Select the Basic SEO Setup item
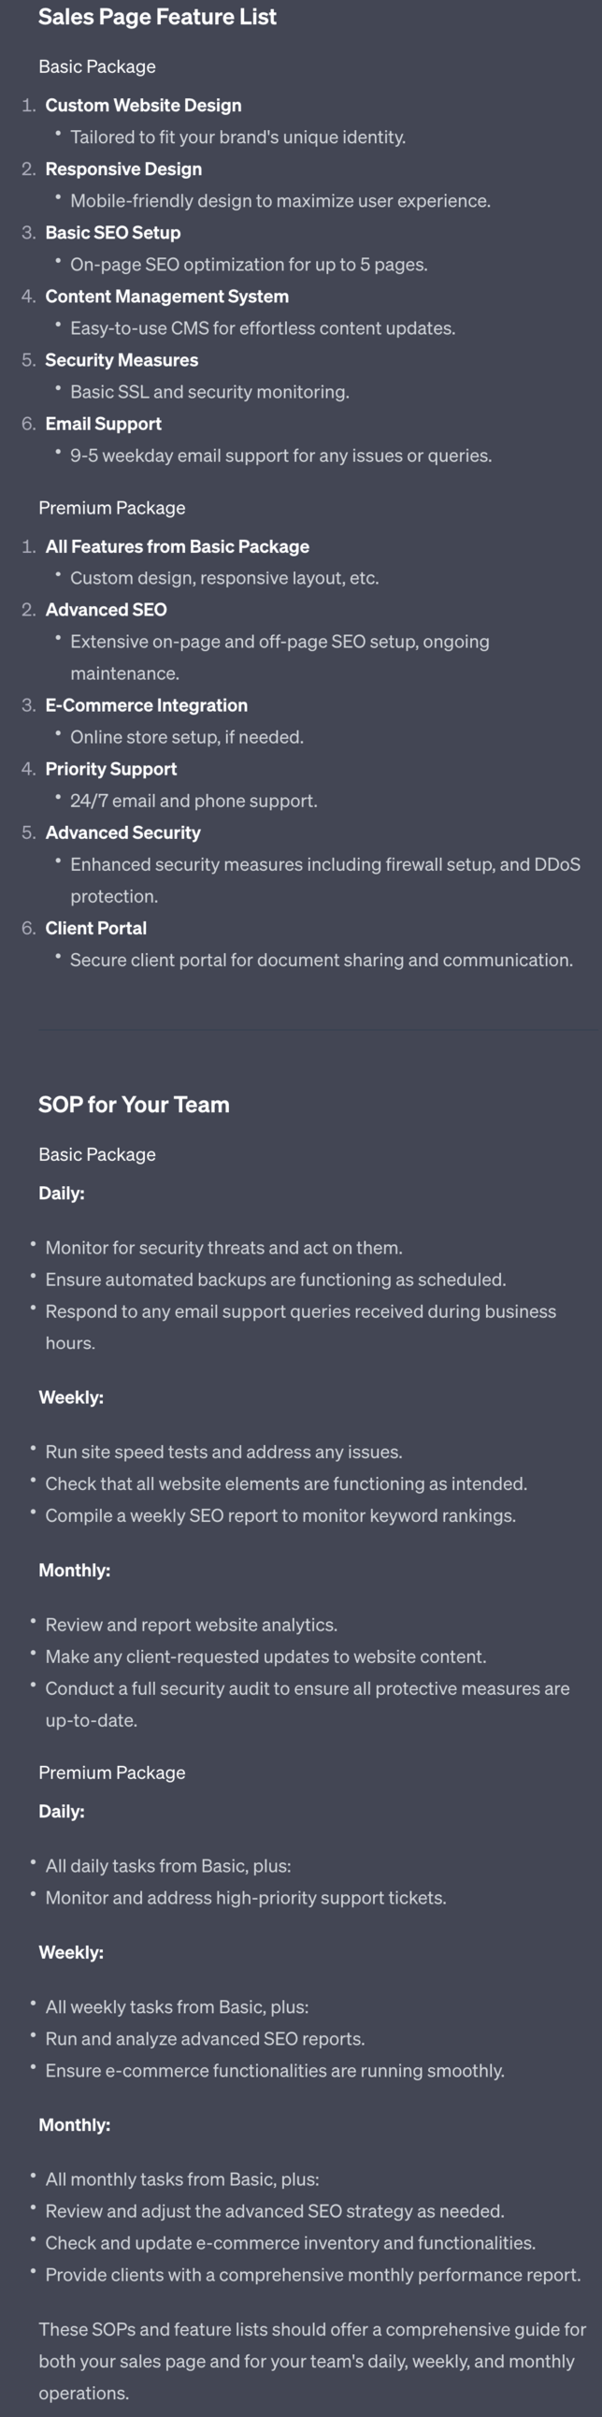This screenshot has height=2417, width=602. pos(112,233)
